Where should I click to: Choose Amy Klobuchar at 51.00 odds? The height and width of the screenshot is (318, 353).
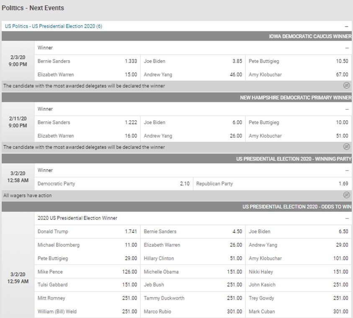click(299, 136)
